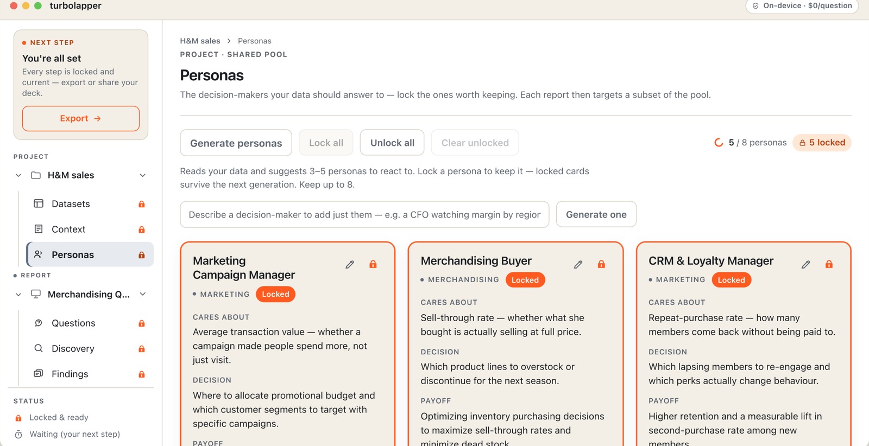Viewport: 869px width, 446px height.
Task: Collapse Merchandising Q... report tree chevron
Action: 18,294
